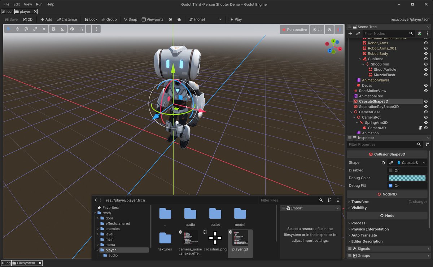
Task: Click the filesystem sort icon
Action: pyautogui.click(x=329, y=200)
